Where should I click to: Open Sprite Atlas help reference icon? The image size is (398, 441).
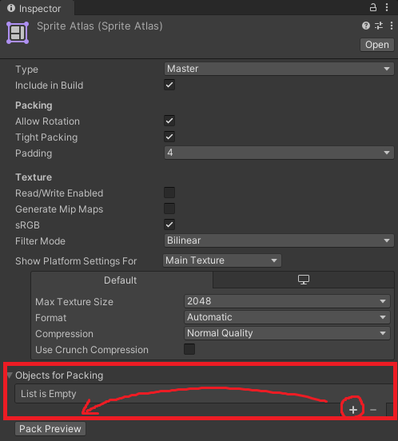(366, 26)
